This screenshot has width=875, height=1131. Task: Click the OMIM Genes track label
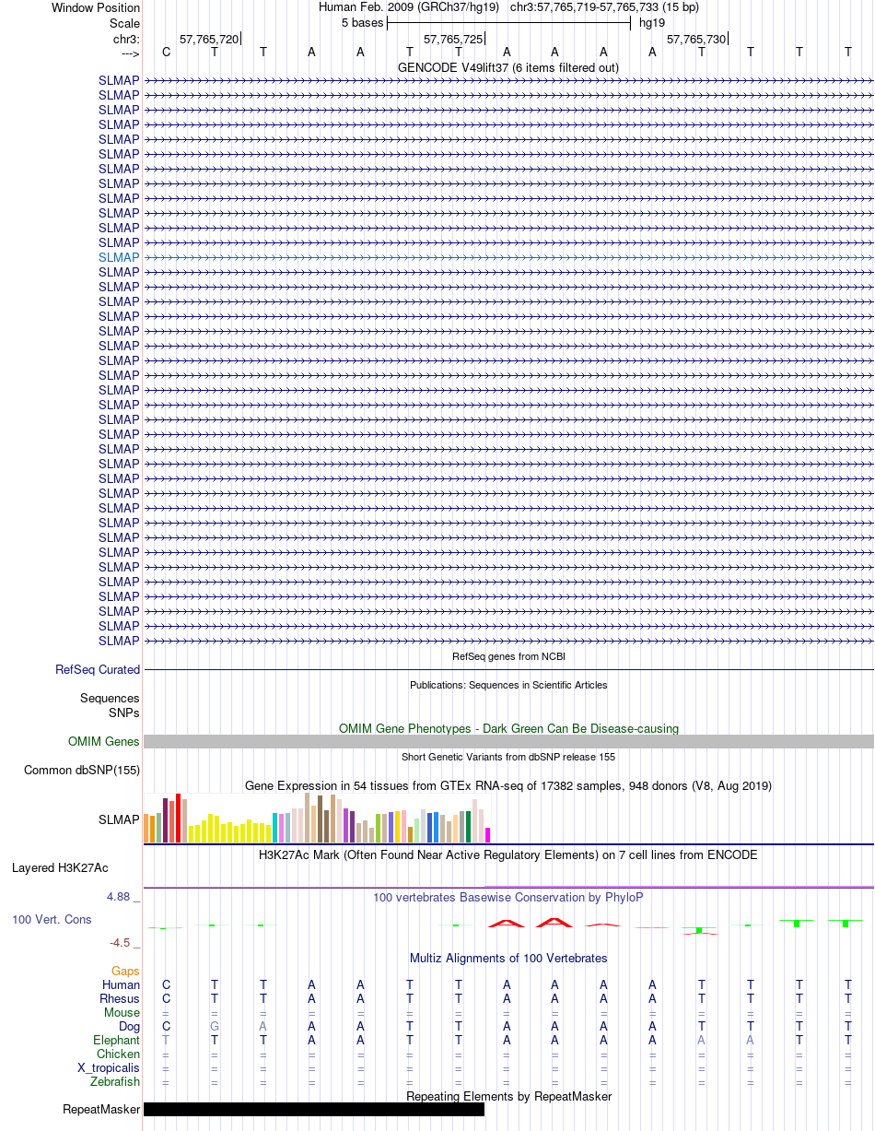pyautogui.click(x=104, y=741)
